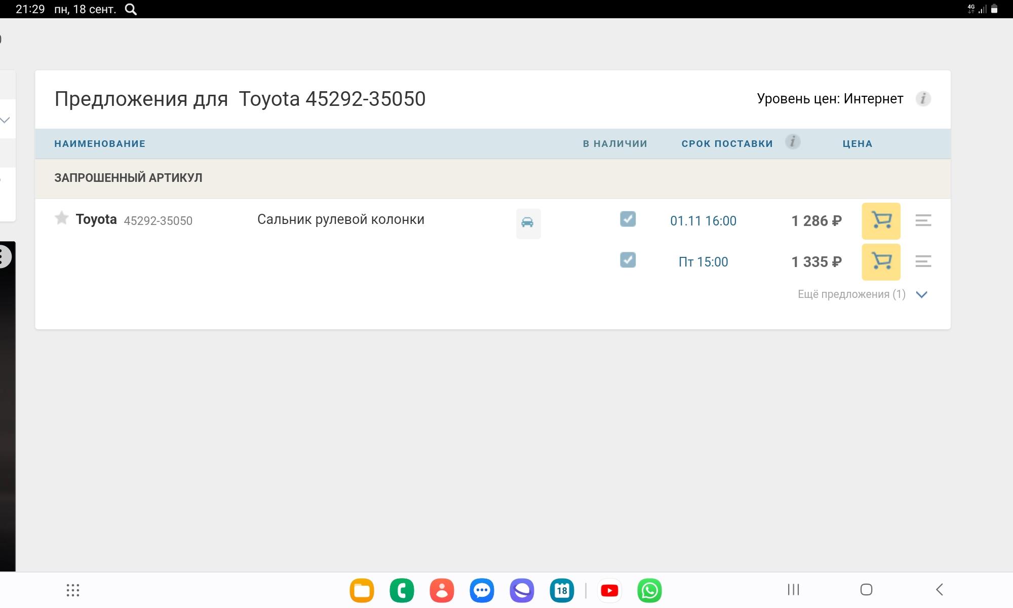Open the three-dot handle at the left edge
Screen dimensions: 1013x608
[x=4, y=256]
